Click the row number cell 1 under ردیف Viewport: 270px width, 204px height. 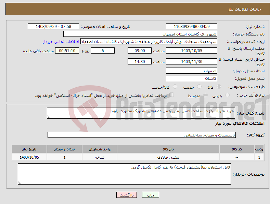259,157
